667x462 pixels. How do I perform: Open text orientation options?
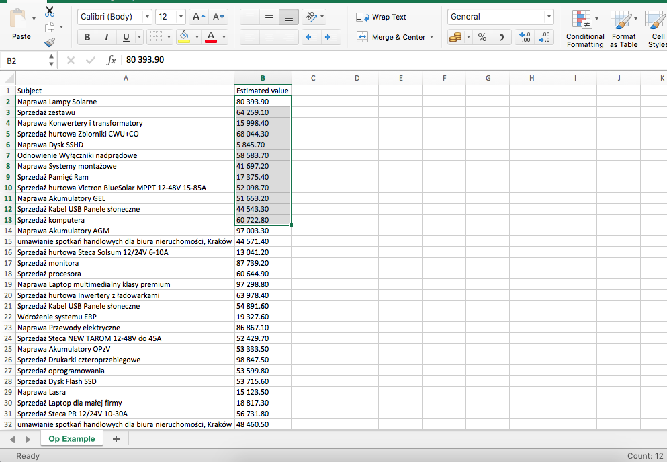pyautogui.click(x=314, y=17)
